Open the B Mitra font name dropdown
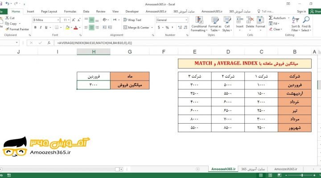Screen dimensions: 321x178 pos(58,20)
